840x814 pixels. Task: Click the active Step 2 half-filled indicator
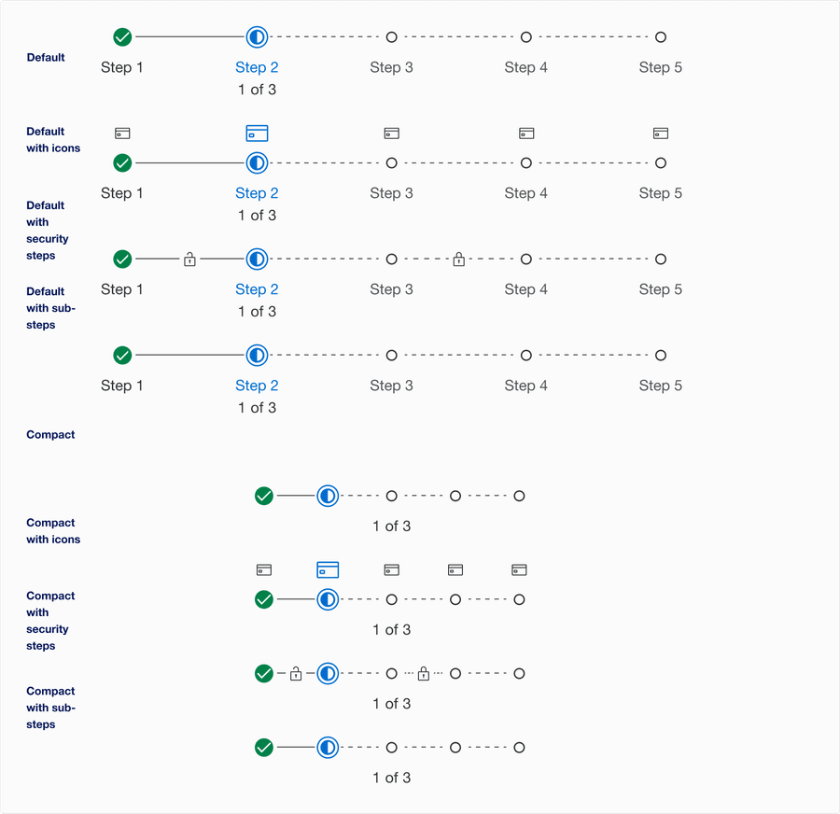pyautogui.click(x=257, y=37)
